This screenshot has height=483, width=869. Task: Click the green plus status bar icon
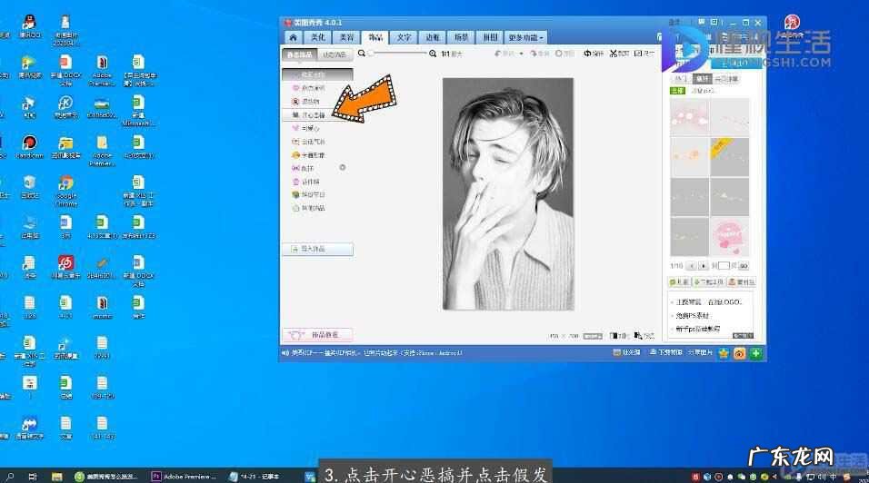[756, 353]
